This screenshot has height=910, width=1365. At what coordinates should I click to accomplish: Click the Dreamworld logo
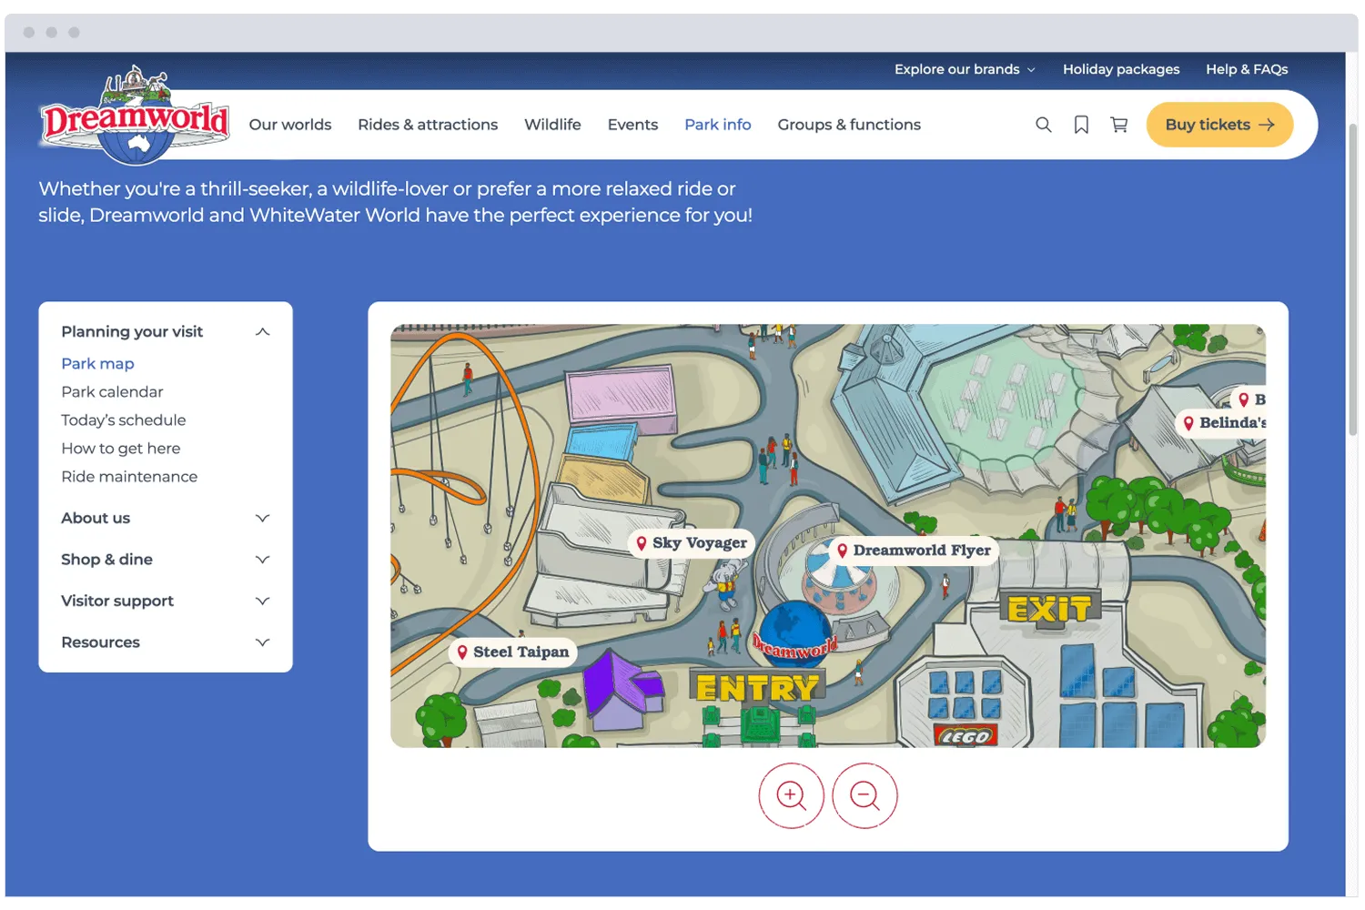coord(135,116)
